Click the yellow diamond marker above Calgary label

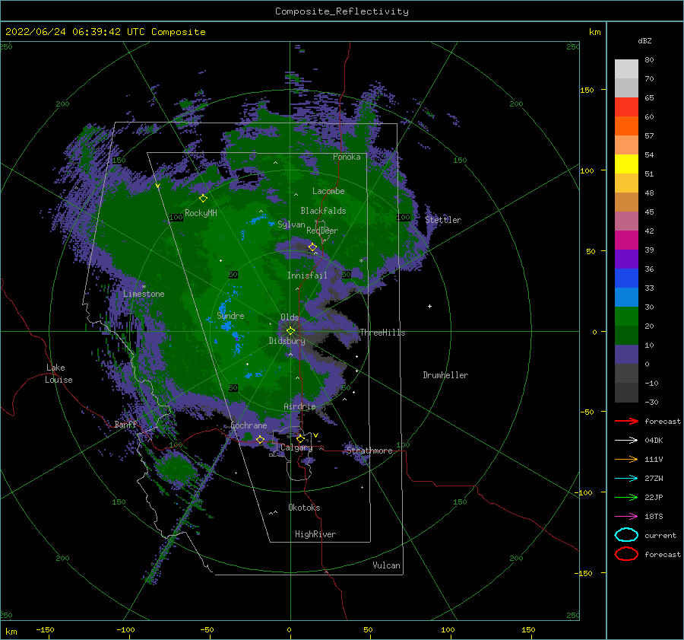tap(300, 438)
